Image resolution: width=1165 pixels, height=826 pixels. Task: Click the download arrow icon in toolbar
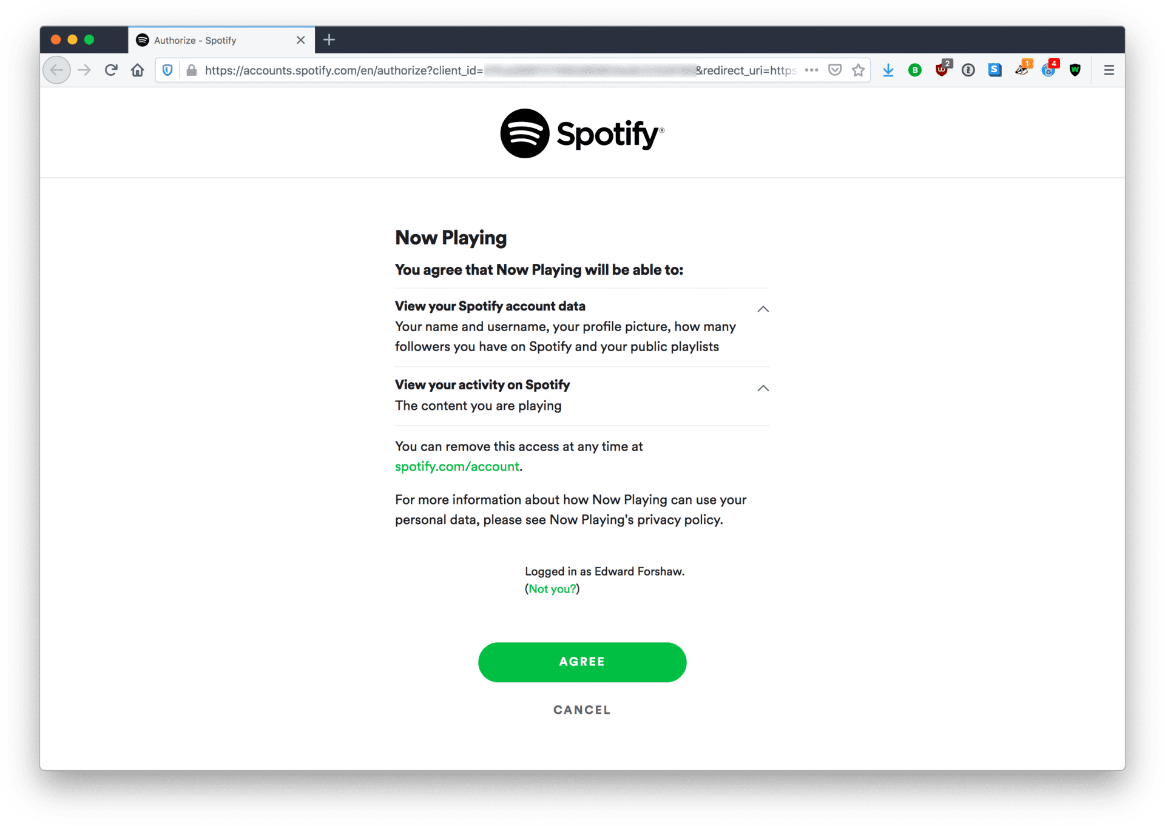point(889,70)
